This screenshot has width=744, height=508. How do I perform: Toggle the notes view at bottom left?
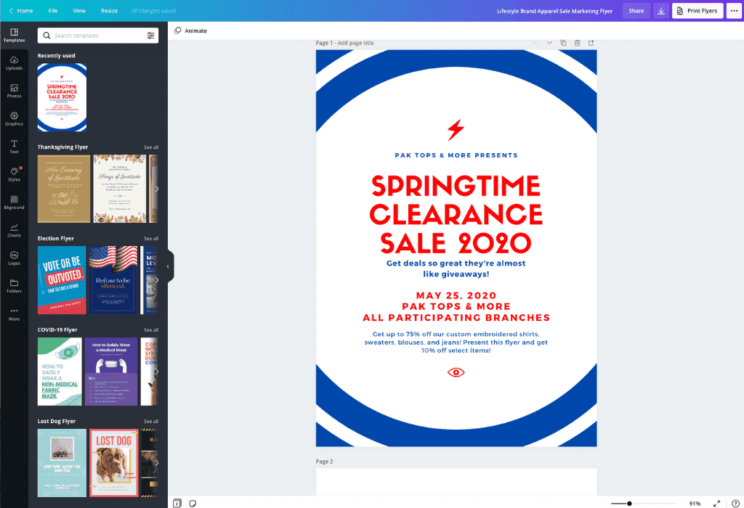point(192,501)
